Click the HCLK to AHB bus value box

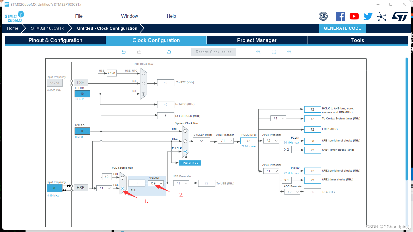coord(312,109)
